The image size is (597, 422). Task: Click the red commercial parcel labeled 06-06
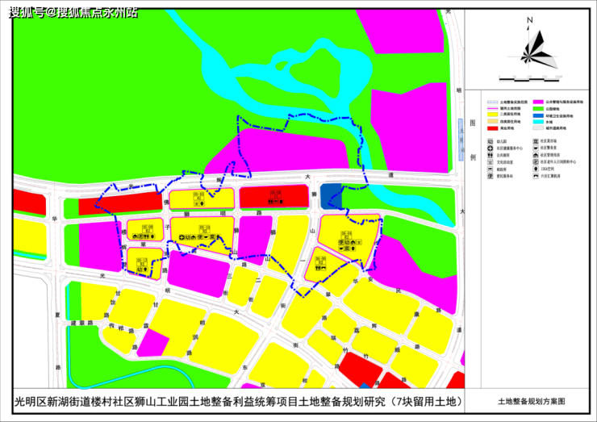click(x=273, y=197)
